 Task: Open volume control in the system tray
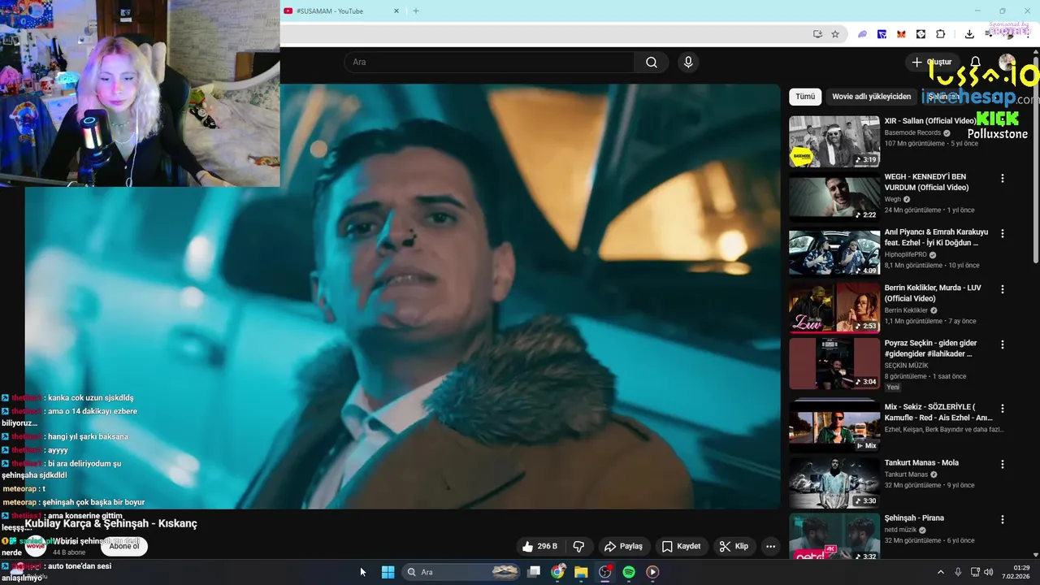(x=989, y=572)
